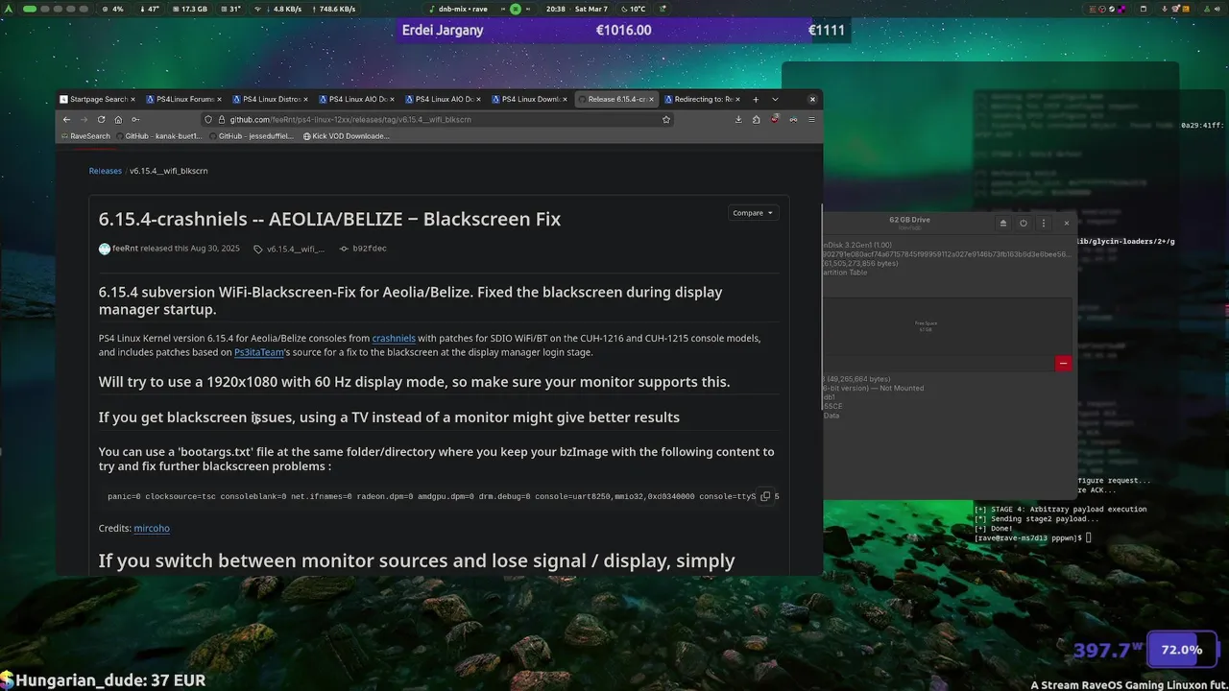Switch to the PS4 Linux Downloads tab

pos(531,99)
